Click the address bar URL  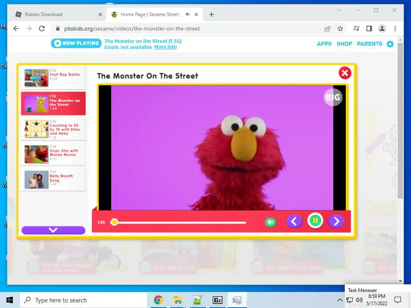(132, 28)
